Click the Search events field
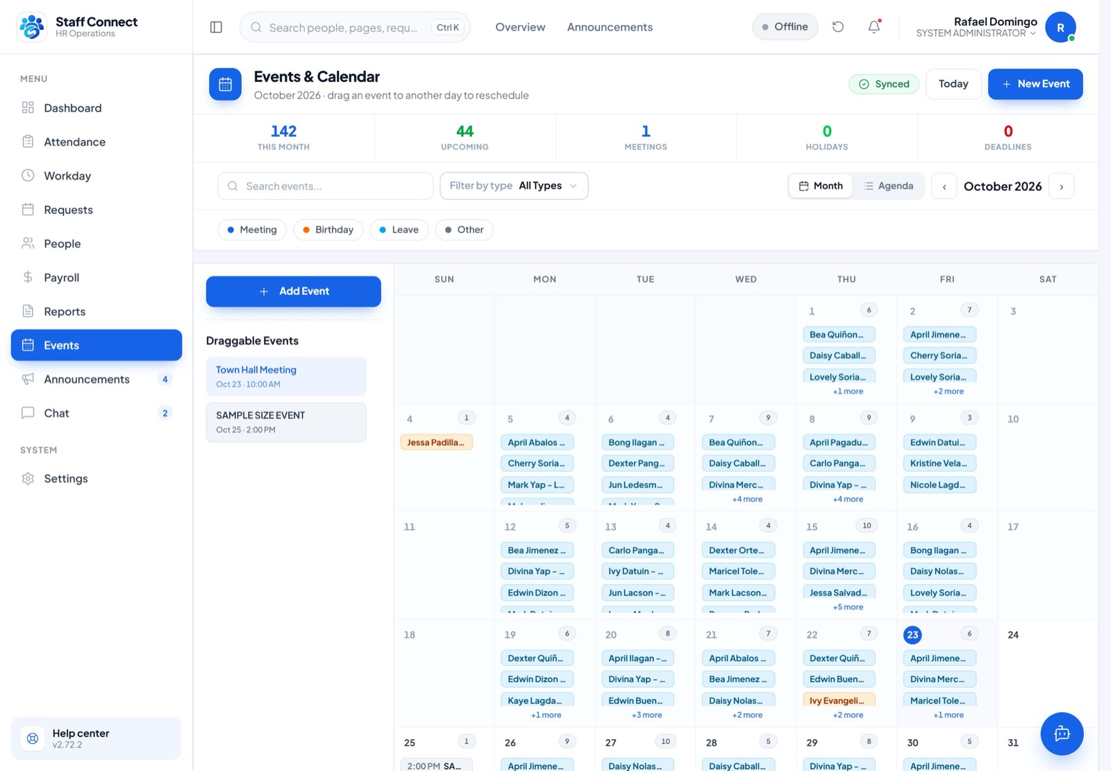Screen dimensions: 1111x771 326,186
